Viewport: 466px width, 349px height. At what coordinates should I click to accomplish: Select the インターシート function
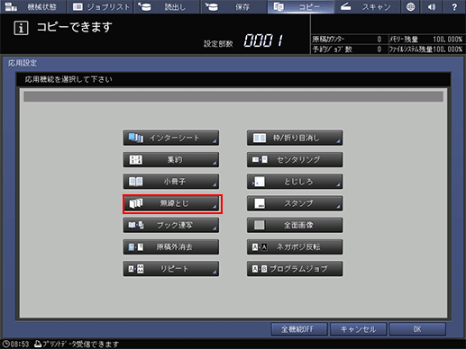pos(170,138)
